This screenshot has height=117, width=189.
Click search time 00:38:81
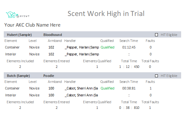tap(129, 88)
